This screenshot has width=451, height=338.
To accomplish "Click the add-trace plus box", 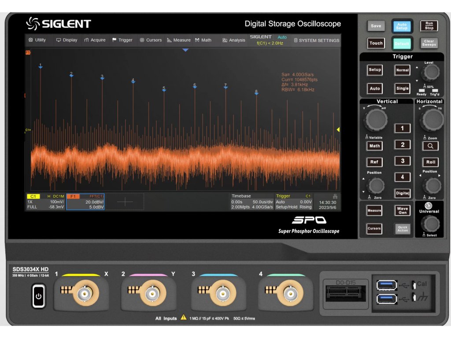I will pos(125,202).
